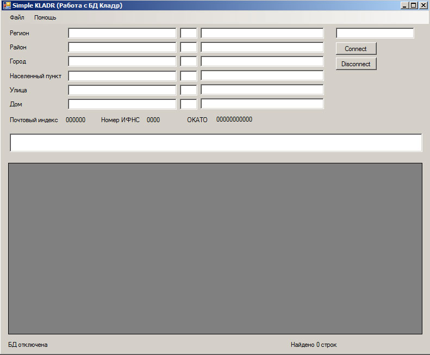This screenshot has width=430, height=355.
Task: Select the small middle field in Город row
Action: (x=188, y=61)
